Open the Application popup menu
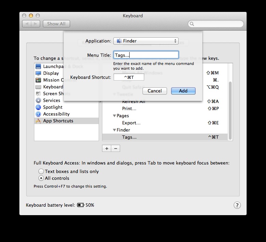Viewport: 266px width, 242px height. [146, 41]
